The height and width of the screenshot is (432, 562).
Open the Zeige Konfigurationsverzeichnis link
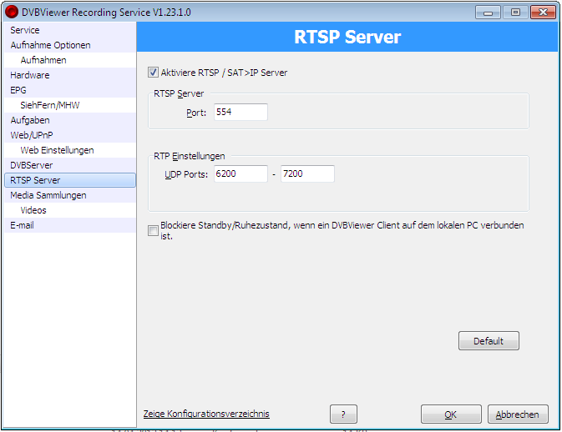coord(206,414)
